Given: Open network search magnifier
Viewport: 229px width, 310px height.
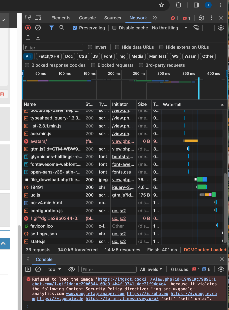Looking at the screenshot, I should (62, 28).
